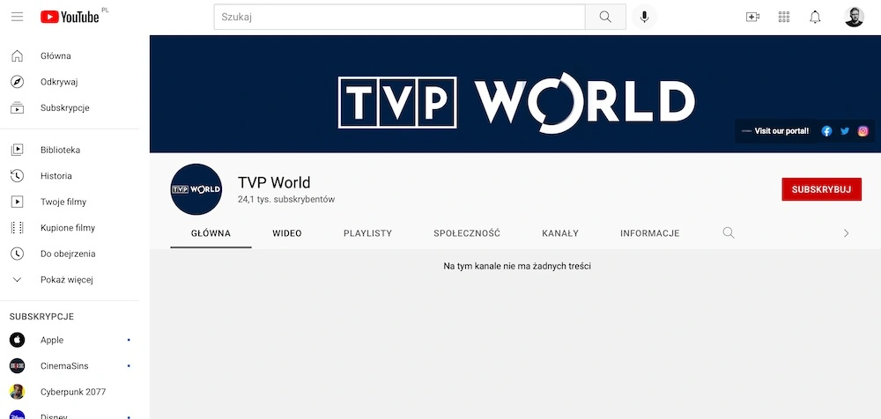Switch to the WIDEO tab

pyautogui.click(x=287, y=233)
